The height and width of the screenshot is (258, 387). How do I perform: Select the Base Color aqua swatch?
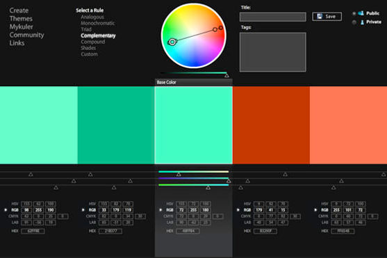point(193,125)
